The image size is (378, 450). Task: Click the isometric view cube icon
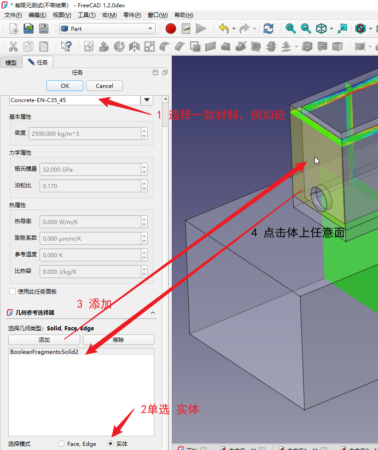321,29
